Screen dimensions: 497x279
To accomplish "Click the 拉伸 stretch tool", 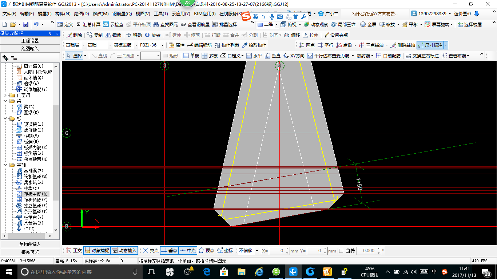I will click(310, 35).
